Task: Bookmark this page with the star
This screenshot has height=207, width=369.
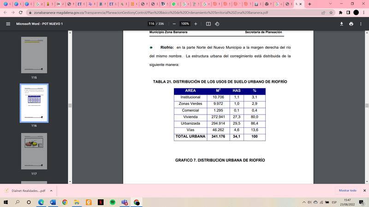Action: 331,13
